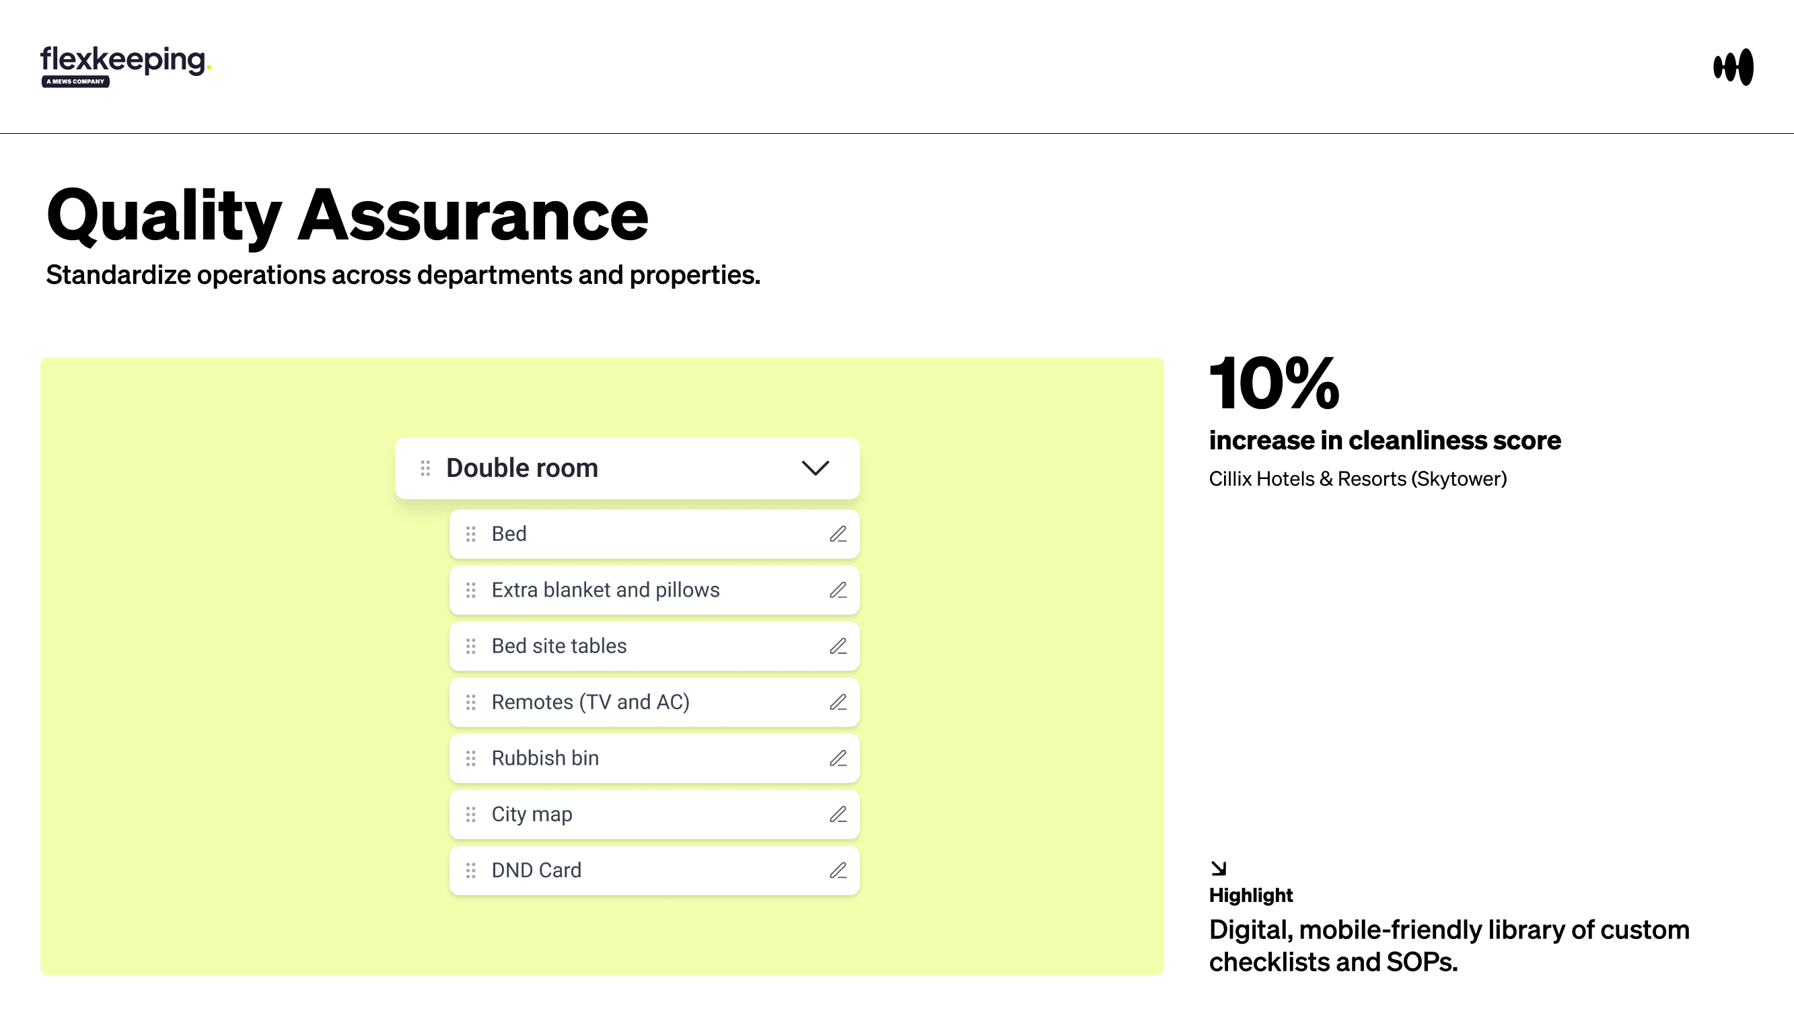Select the Bed site tables row

559,646
